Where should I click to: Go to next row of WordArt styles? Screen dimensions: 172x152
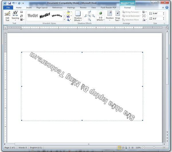coord(64,16)
